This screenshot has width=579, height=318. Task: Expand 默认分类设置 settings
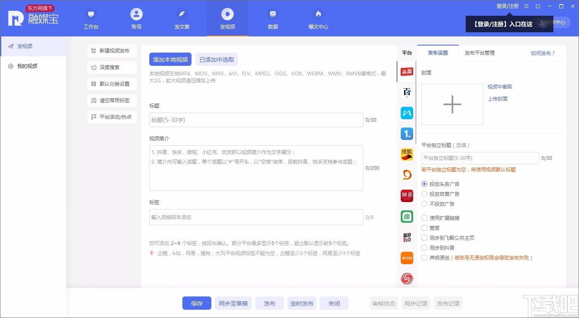point(112,84)
